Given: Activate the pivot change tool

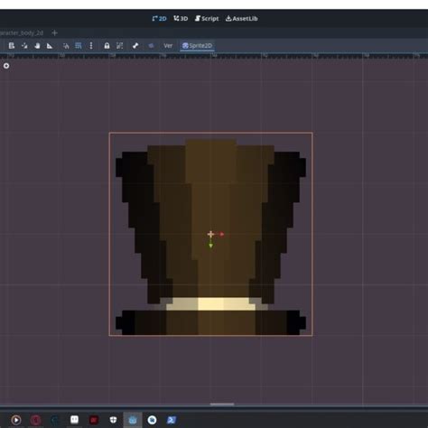Looking at the screenshot, I should [x=24, y=46].
